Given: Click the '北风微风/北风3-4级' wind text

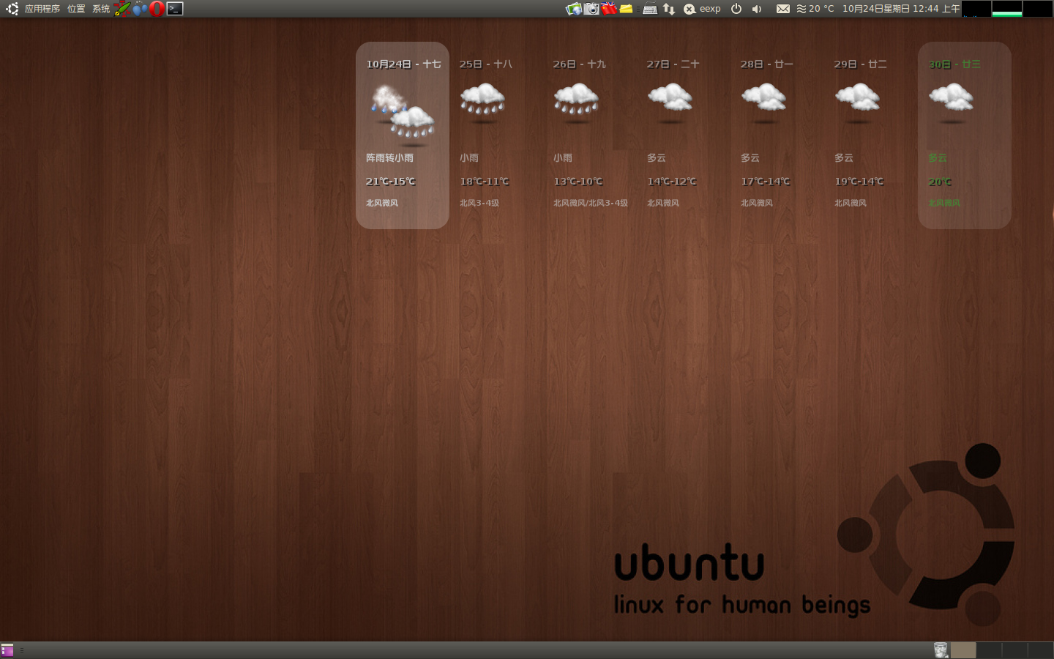Looking at the screenshot, I should click(591, 203).
